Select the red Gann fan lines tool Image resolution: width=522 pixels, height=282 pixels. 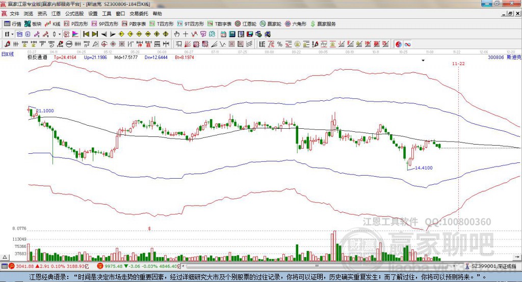coord(188,44)
